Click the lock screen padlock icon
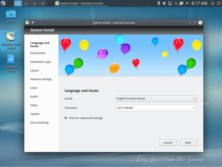The width and height of the screenshot is (222, 167). coord(212,3)
